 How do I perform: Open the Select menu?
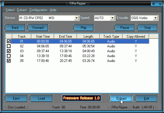[x=10, y=10]
